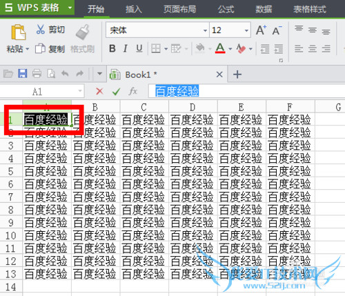Click decrease indent icon
This screenshot has width=345, height=296.
265,49
